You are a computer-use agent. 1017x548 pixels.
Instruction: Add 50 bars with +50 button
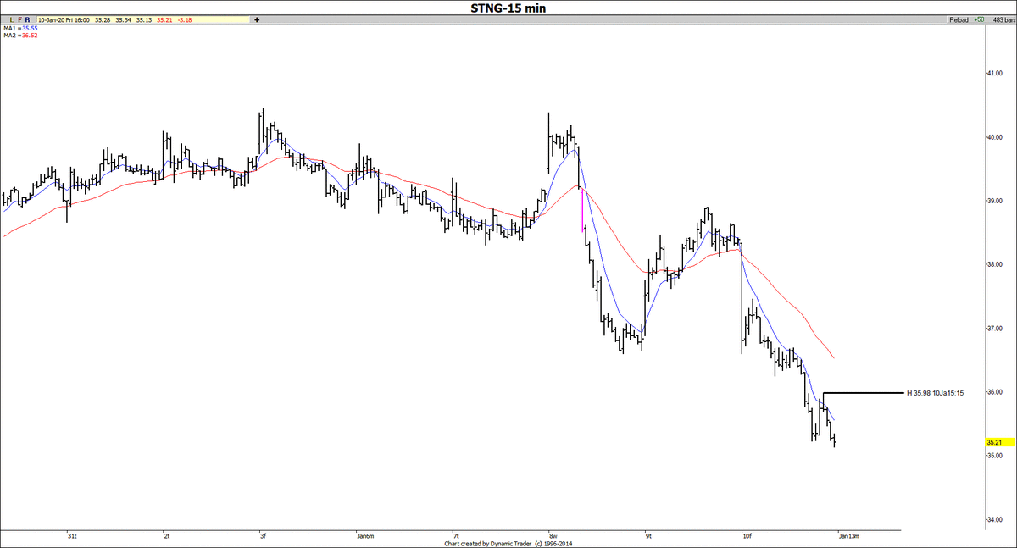pyautogui.click(x=979, y=19)
